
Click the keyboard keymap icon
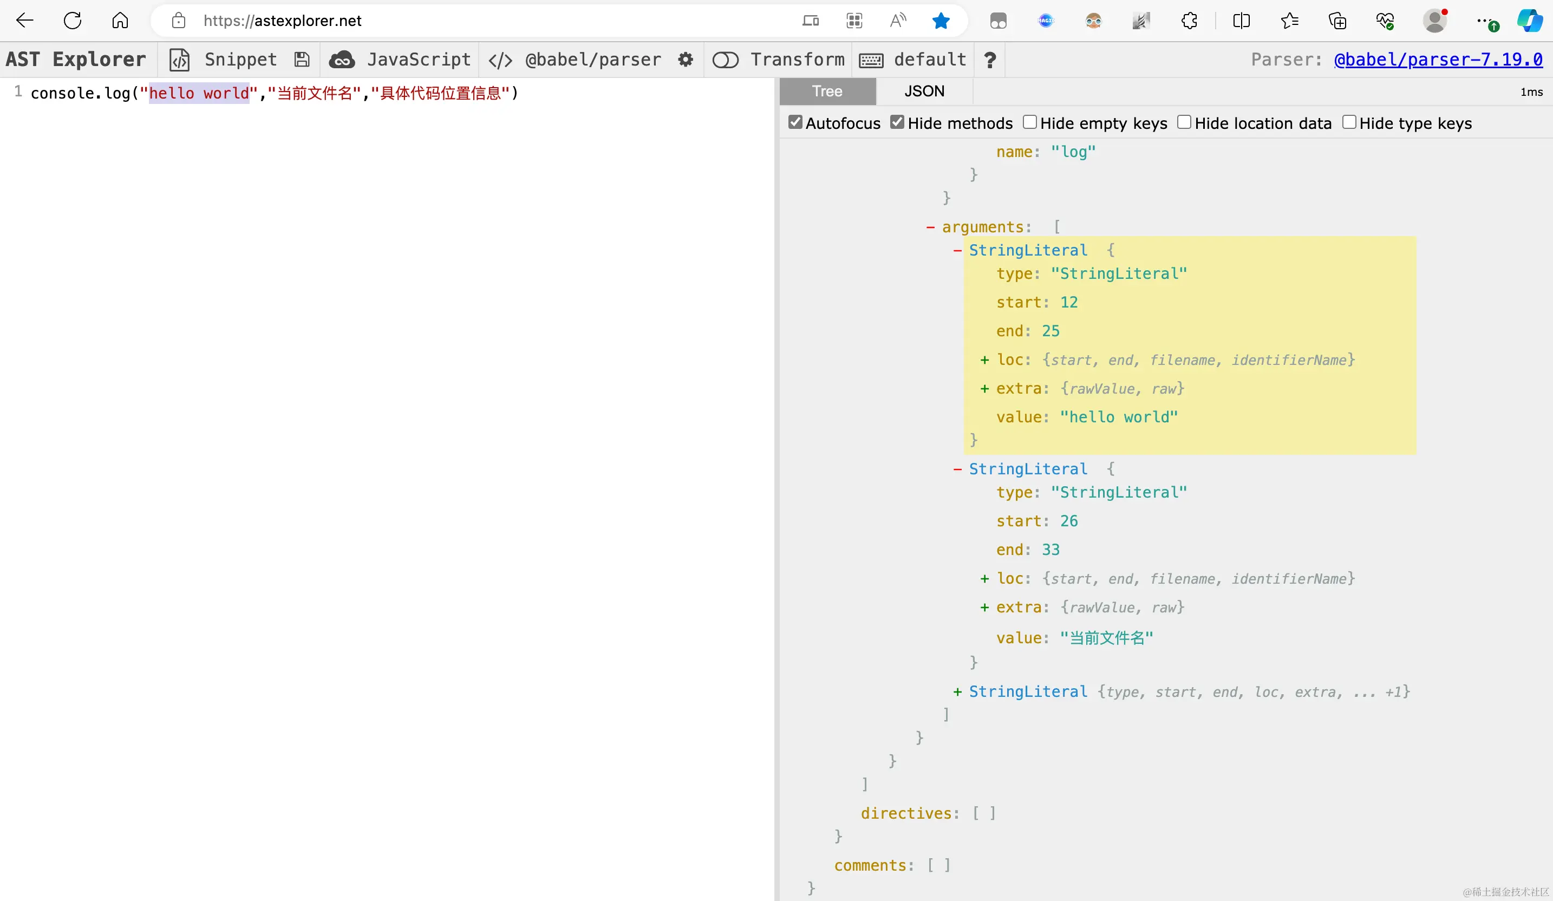[871, 60]
